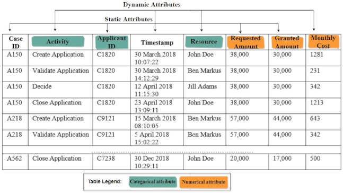
Task: Select the 17,000 granted amount cell
Action: point(282,159)
